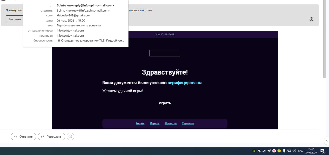This screenshot has height=155, width=329.
Task: Open Telegram from the system tray
Action: click(269, 151)
